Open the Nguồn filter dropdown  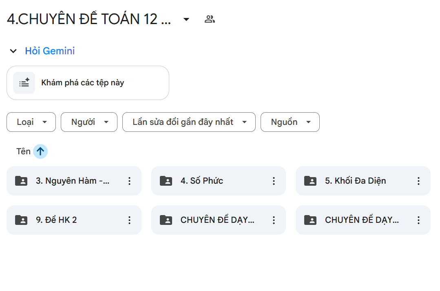(290, 122)
